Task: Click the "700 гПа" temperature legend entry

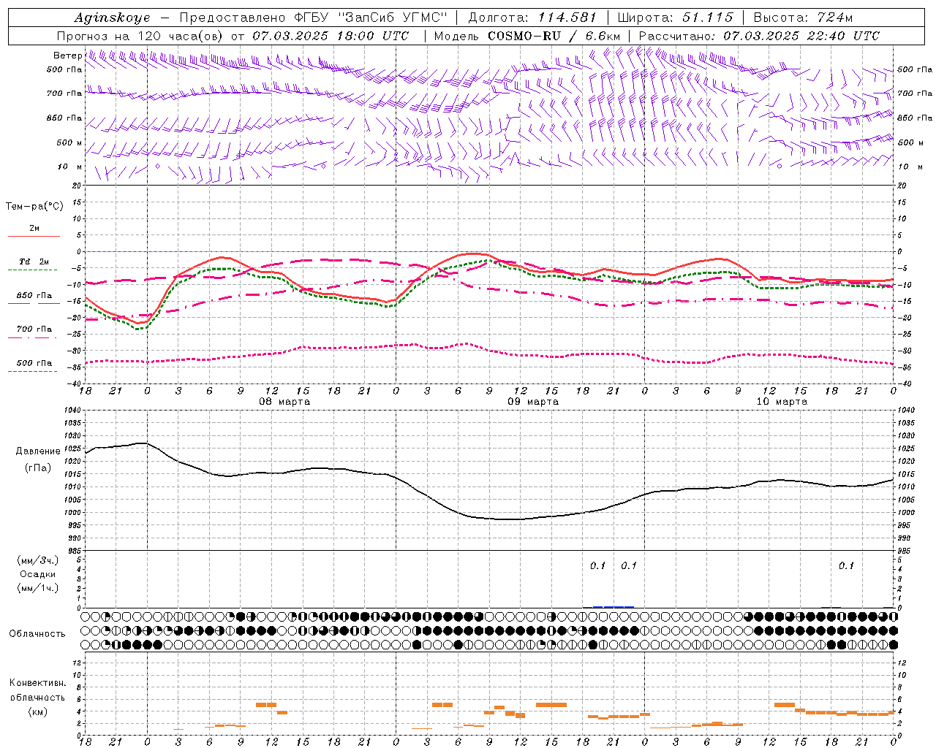Action: click(34, 329)
